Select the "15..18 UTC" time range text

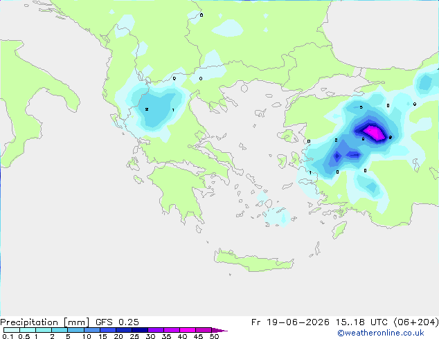361,322
